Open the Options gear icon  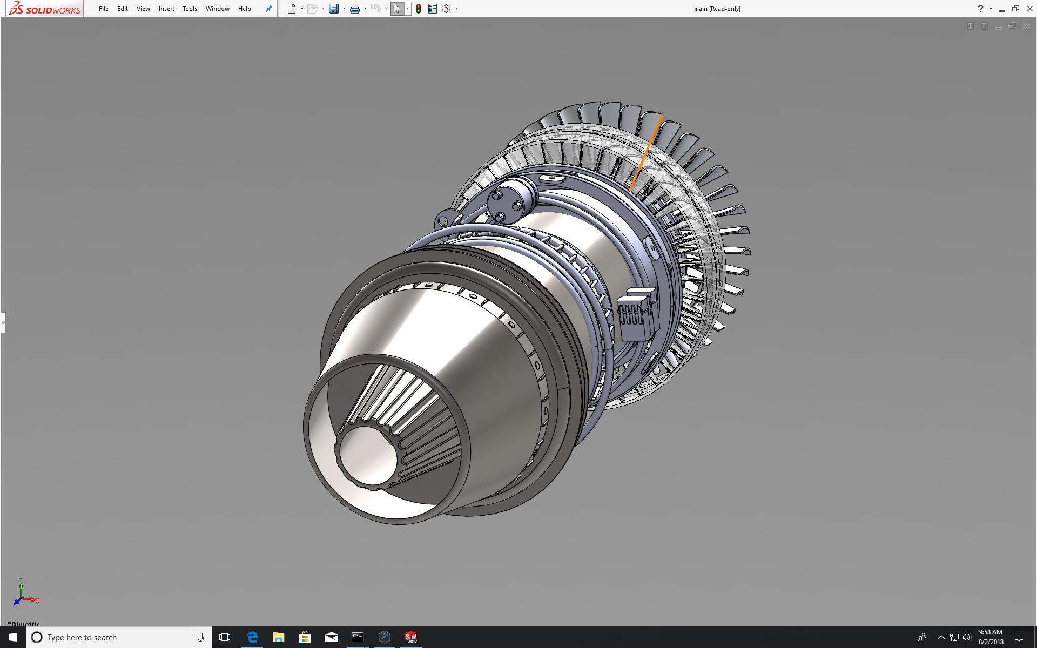click(x=446, y=9)
